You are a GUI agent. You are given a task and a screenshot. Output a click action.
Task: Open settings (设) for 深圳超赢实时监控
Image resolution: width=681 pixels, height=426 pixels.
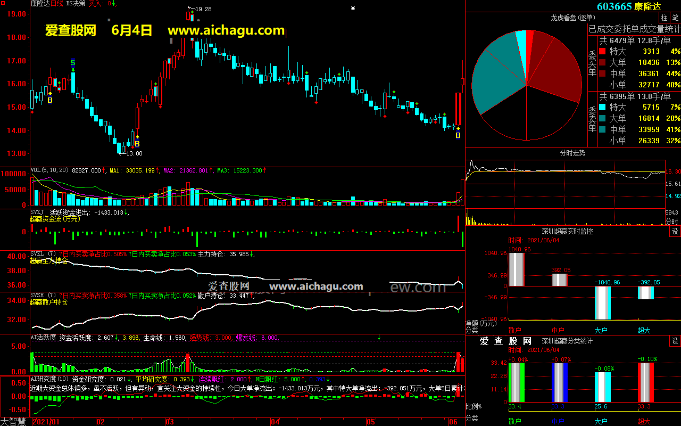[x=675, y=231]
